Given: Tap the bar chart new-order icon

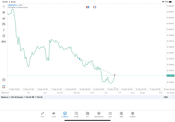Looking at the screenshot, I should [4, 18].
